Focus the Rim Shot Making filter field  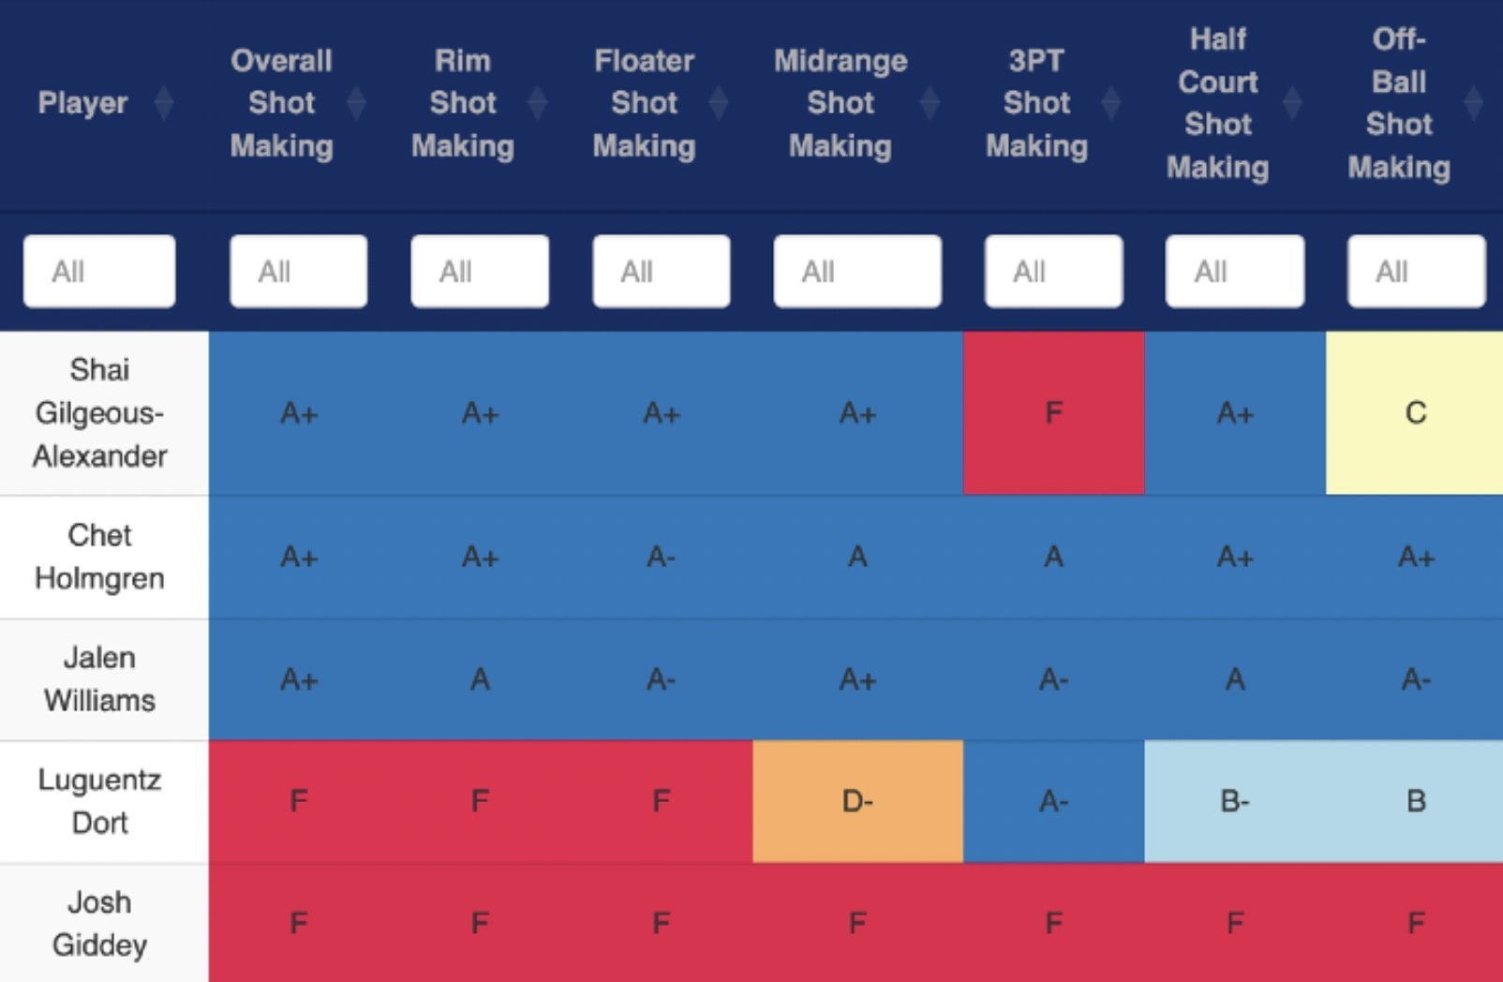pos(479,272)
